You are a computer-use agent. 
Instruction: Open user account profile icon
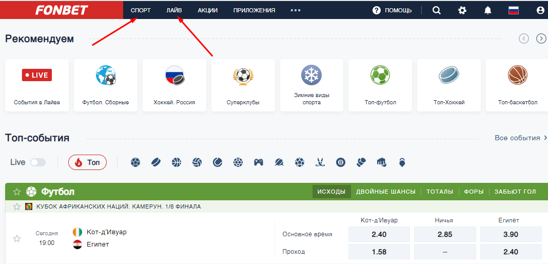click(x=540, y=10)
